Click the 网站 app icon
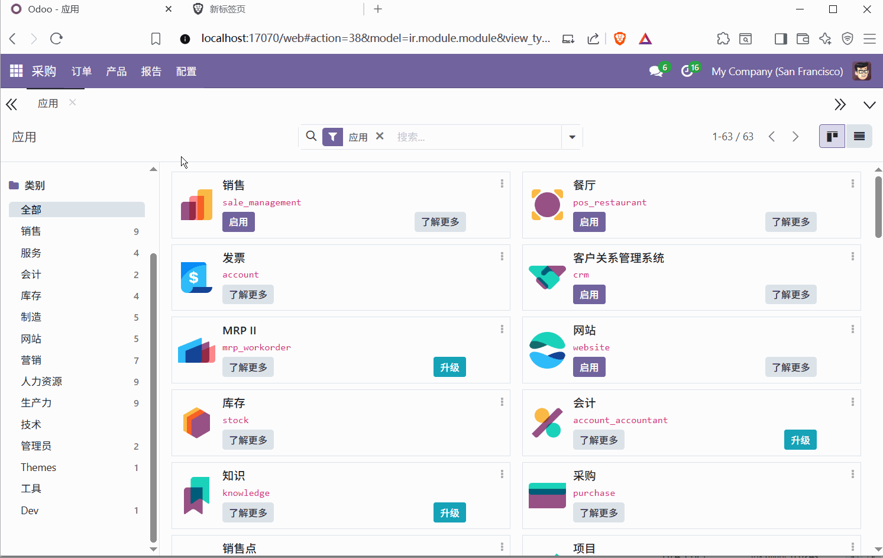This screenshot has height=558, width=883. 547,350
